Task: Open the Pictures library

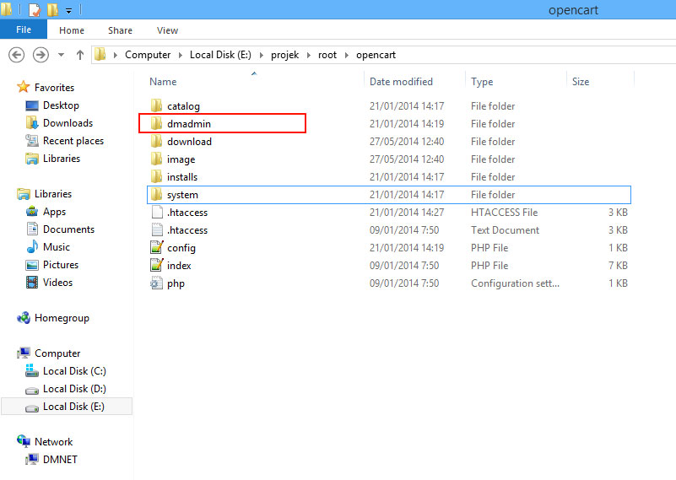Action: [x=61, y=265]
